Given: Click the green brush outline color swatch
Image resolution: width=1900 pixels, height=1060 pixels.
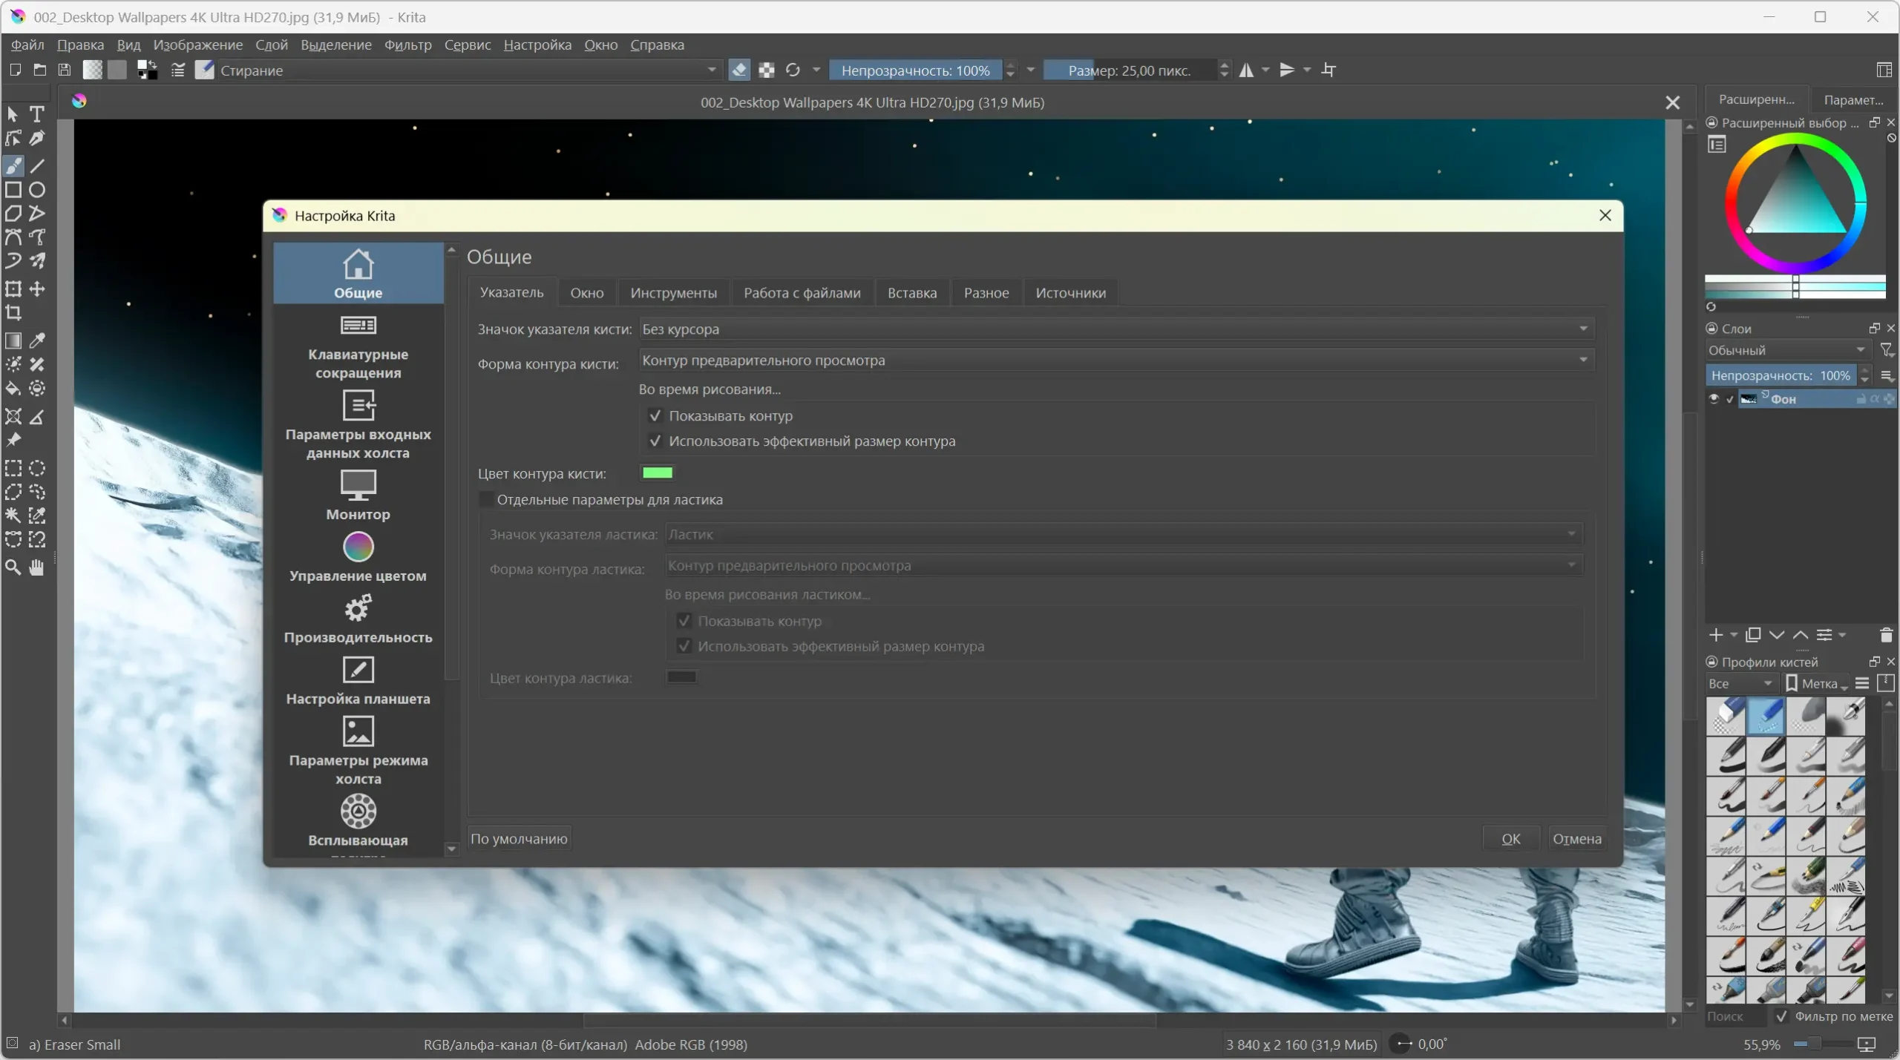Looking at the screenshot, I should pyautogui.click(x=657, y=473).
